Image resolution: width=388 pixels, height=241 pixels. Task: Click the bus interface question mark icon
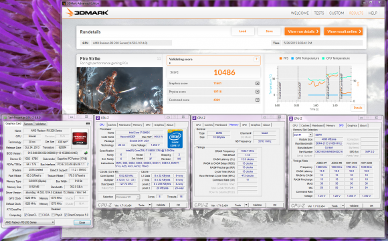[x=88, y=164]
